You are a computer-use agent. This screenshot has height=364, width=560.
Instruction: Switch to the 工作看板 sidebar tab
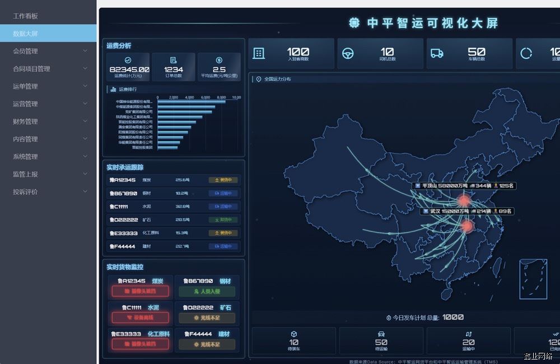(25, 15)
